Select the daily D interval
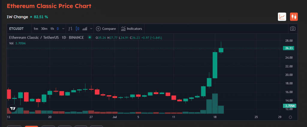 58,29
